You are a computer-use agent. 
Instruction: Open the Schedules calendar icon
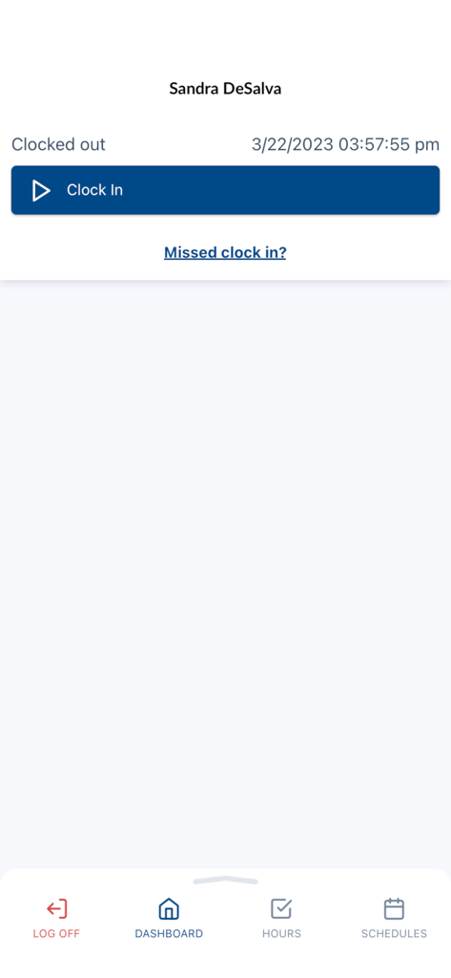[394, 909]
